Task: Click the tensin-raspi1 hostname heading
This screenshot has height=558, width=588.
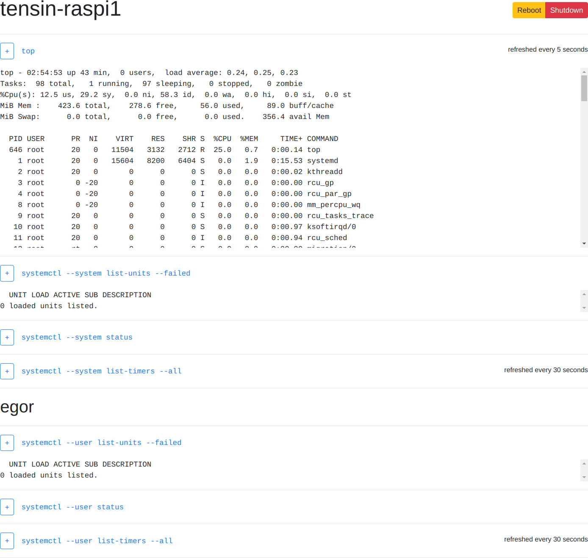Action: click(x=61, y=9)
